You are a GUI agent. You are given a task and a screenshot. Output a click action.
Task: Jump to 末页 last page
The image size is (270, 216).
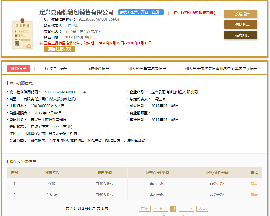point(203,209)
